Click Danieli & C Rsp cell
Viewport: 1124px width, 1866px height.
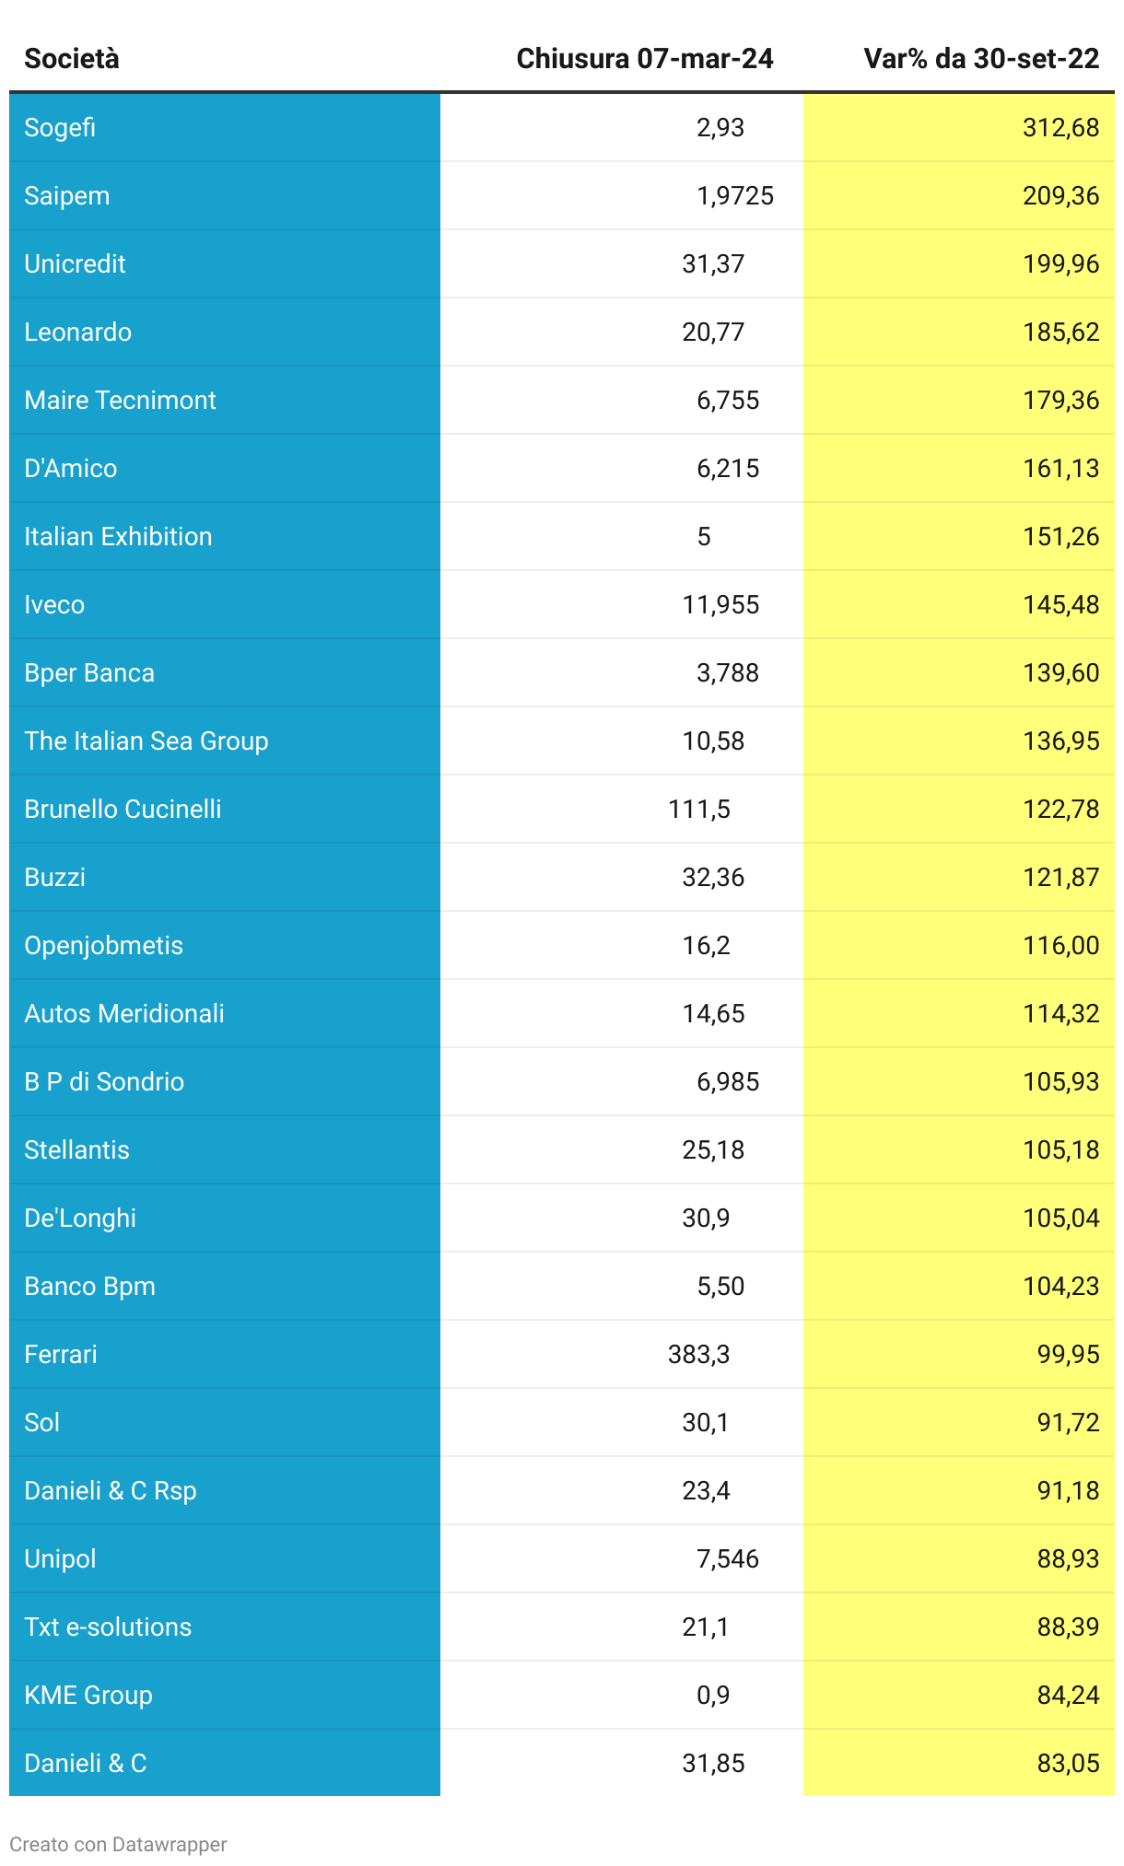[x=111, y=1490]
